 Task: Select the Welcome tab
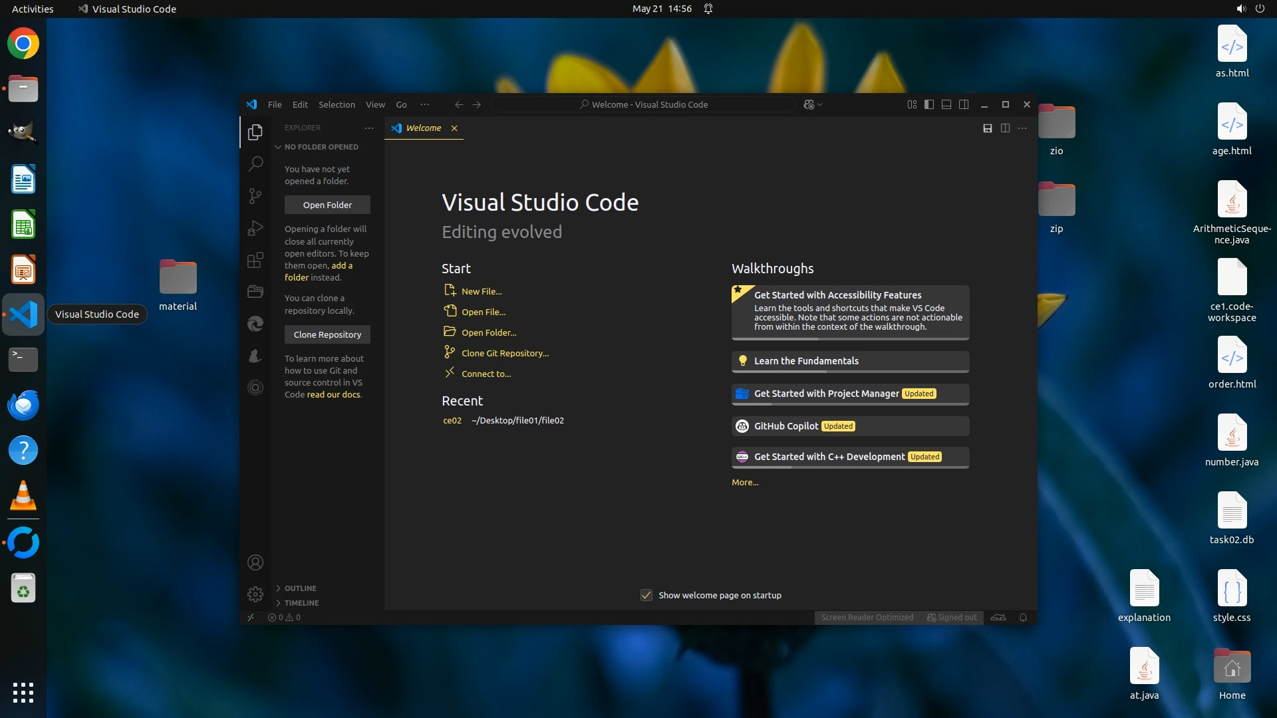(x=423, y=128)
